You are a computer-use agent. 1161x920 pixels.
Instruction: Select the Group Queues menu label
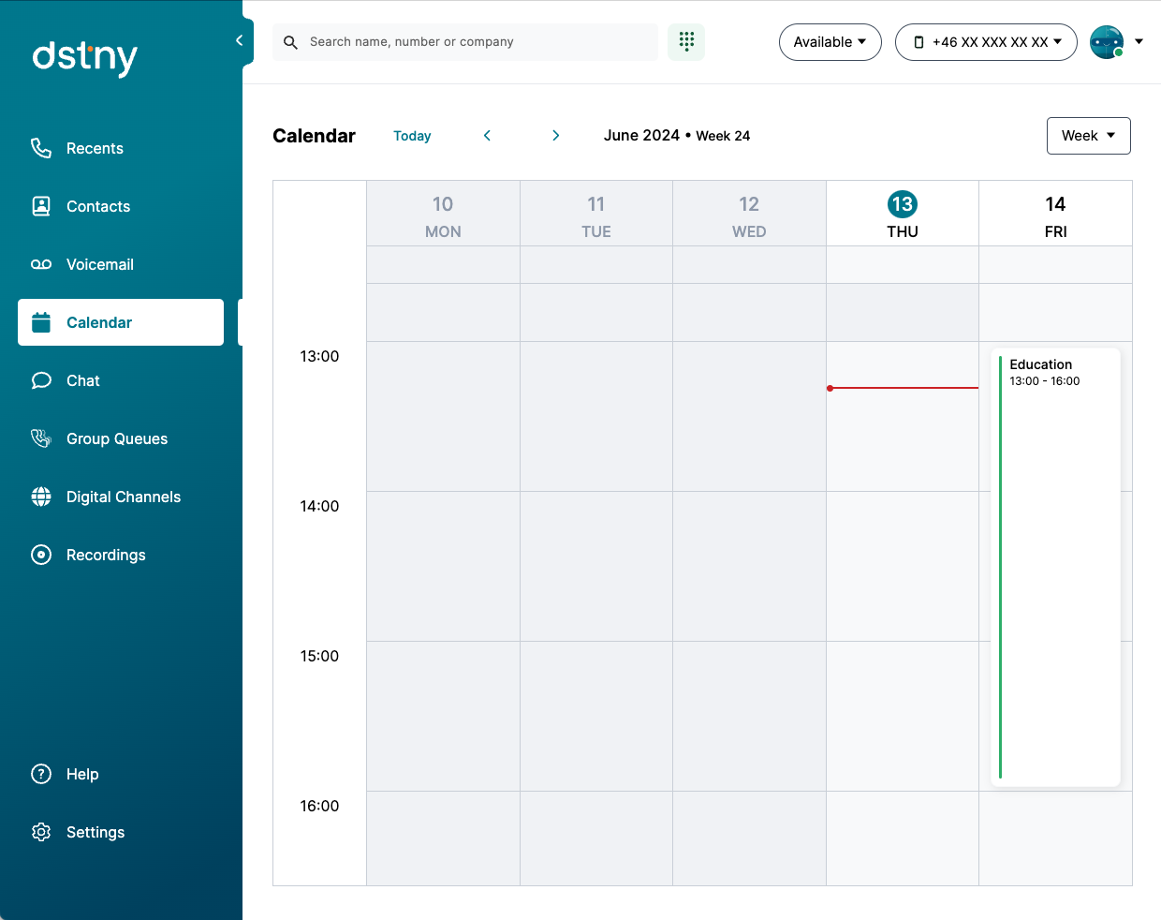coord(117,438)
